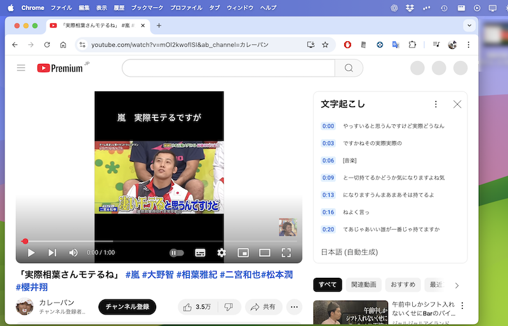Open the #相葉雅紀 hashtag link

point(197,275)
